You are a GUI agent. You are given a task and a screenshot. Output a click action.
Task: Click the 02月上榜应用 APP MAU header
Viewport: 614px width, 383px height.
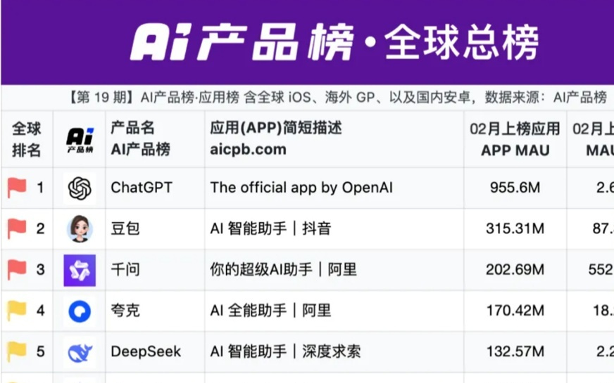pos(515,140)
